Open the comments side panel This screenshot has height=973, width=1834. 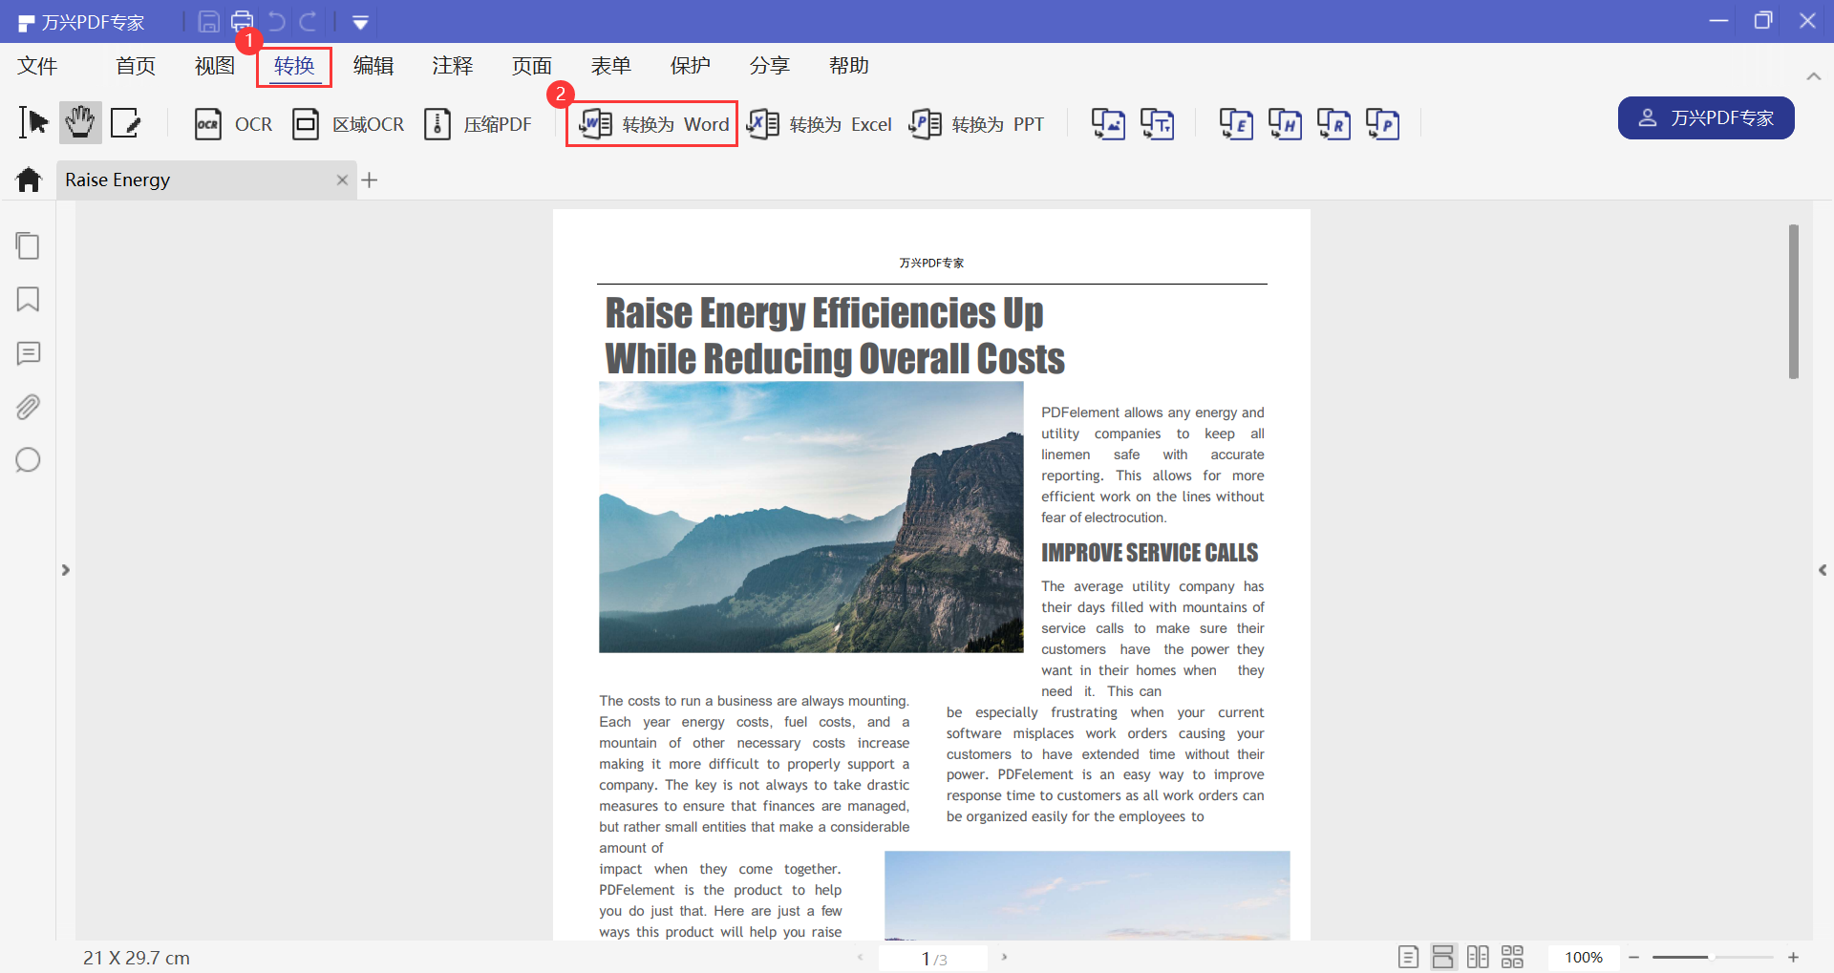[28, 353]
